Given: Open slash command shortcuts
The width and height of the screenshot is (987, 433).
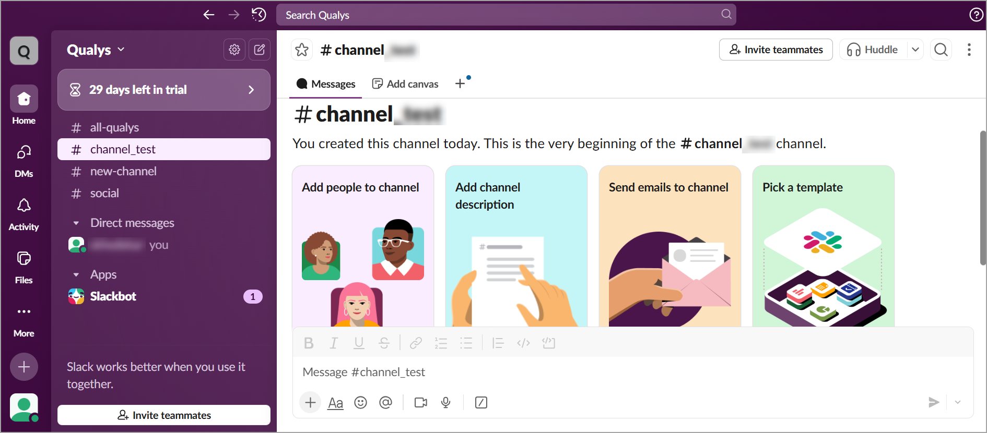Looking at the screenshot, I should 481,402.
